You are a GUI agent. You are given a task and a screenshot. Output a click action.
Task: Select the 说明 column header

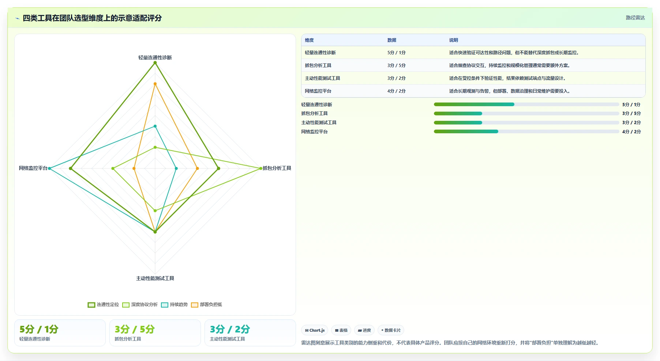click(x=454, y=40)
